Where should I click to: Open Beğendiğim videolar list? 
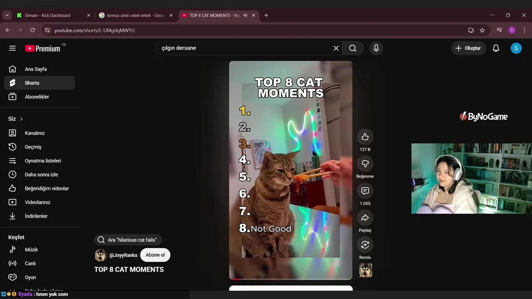click(39, 189)
